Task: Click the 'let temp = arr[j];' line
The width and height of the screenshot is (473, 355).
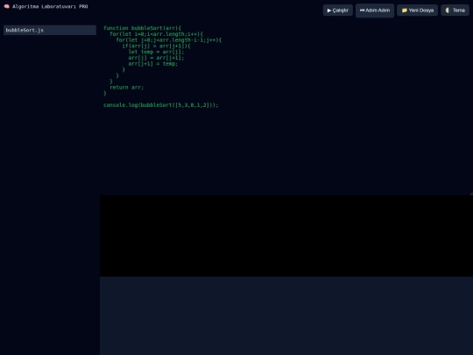Action: tap(156, 52)
